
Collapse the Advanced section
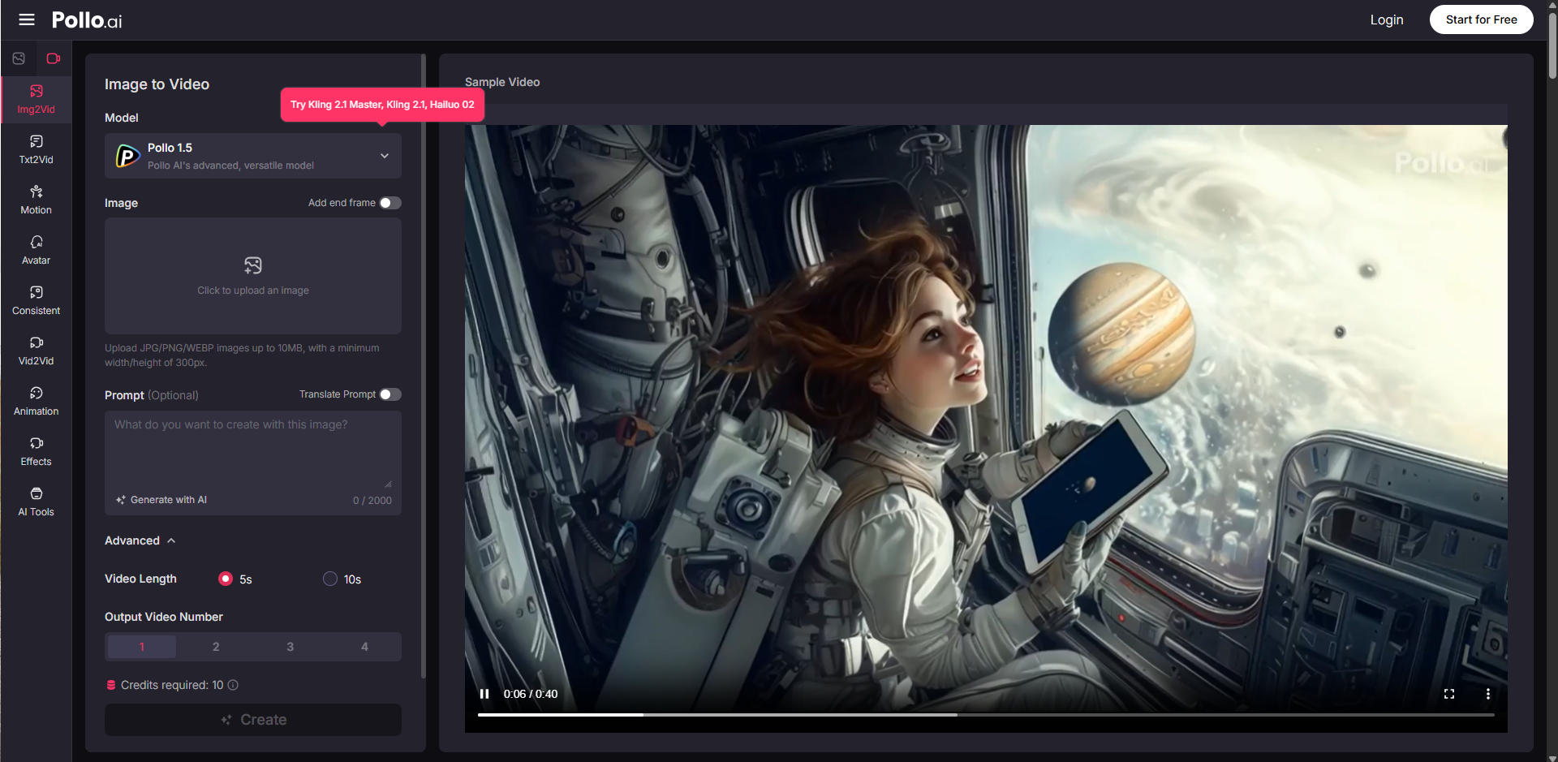[x=140, y=540]
